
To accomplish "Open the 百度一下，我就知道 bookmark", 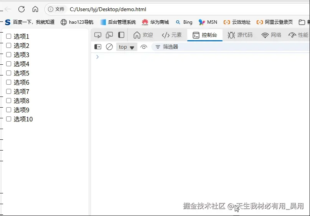I will 30,22.
